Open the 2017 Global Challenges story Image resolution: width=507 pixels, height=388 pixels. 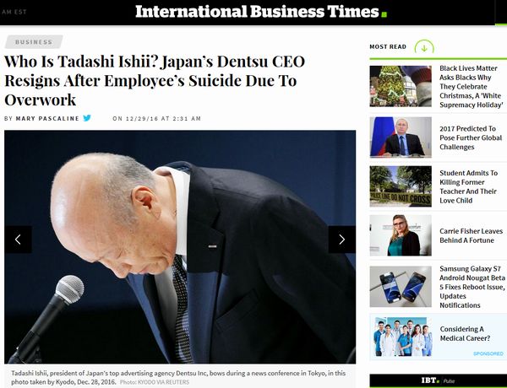coord(471,137)
